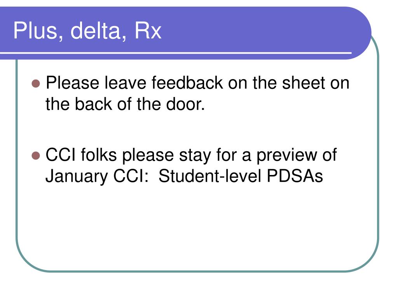Click the text 'Please leave feedback on the sheet on'
Image resolution: width=398 pixels, height=298 pixels.
click(x=197, y=83)
